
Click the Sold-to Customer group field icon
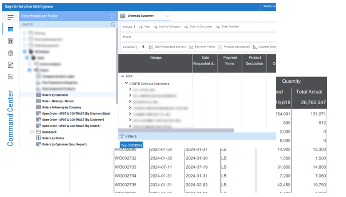(186, 27)
